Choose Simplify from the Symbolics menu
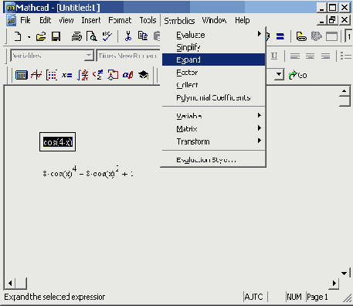This screenshot has height=306, width=353. (214, 47)
